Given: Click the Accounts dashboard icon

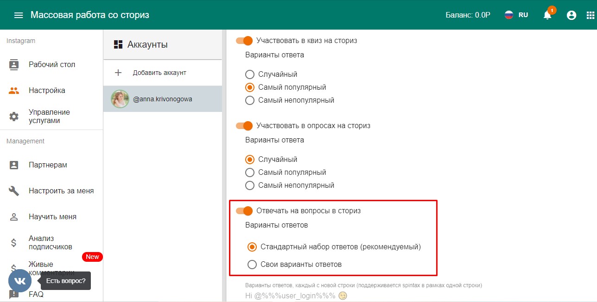Looking at the screenshot, I should 118,44.
